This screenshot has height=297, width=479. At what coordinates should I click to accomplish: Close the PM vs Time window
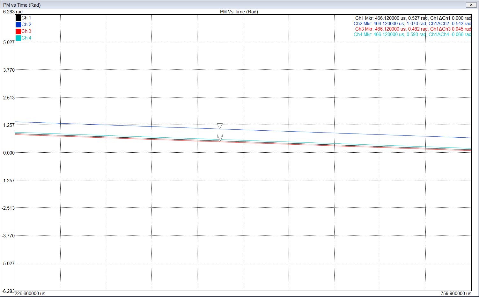coord(471,5)
